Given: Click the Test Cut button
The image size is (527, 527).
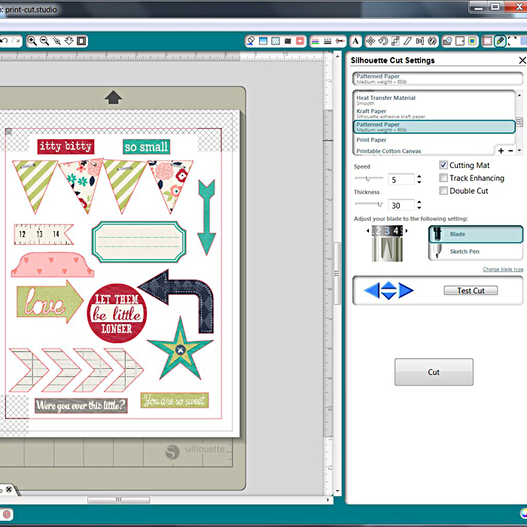Looking at the screenshot, I should pos(471,291).
